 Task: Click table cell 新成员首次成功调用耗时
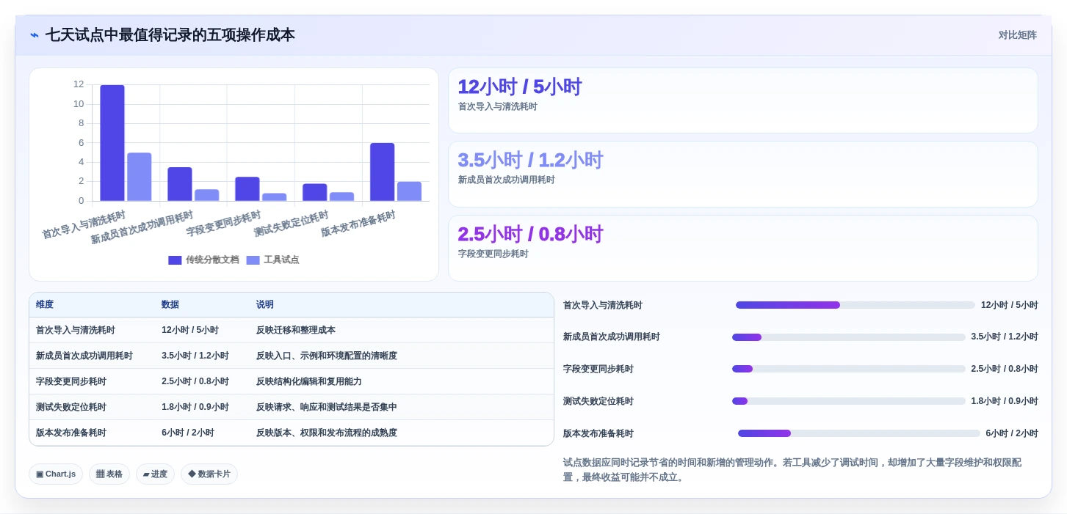84,356
